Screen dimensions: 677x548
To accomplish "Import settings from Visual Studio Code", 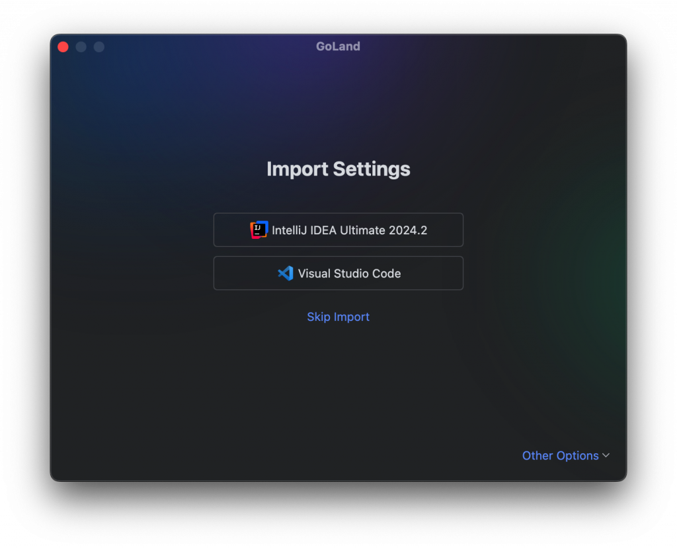I will click(x=338, y=273).
